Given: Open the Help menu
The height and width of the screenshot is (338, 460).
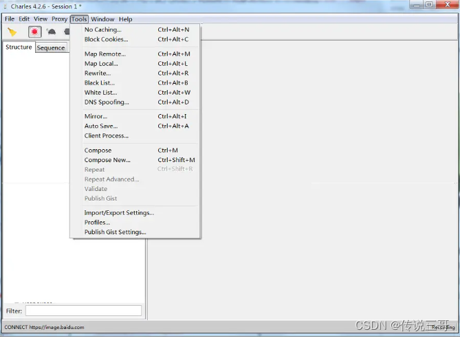Looking at the screenshot, I should point(126,19).
